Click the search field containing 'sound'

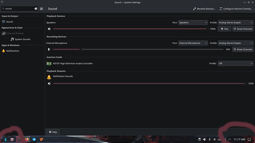[19, 8]
